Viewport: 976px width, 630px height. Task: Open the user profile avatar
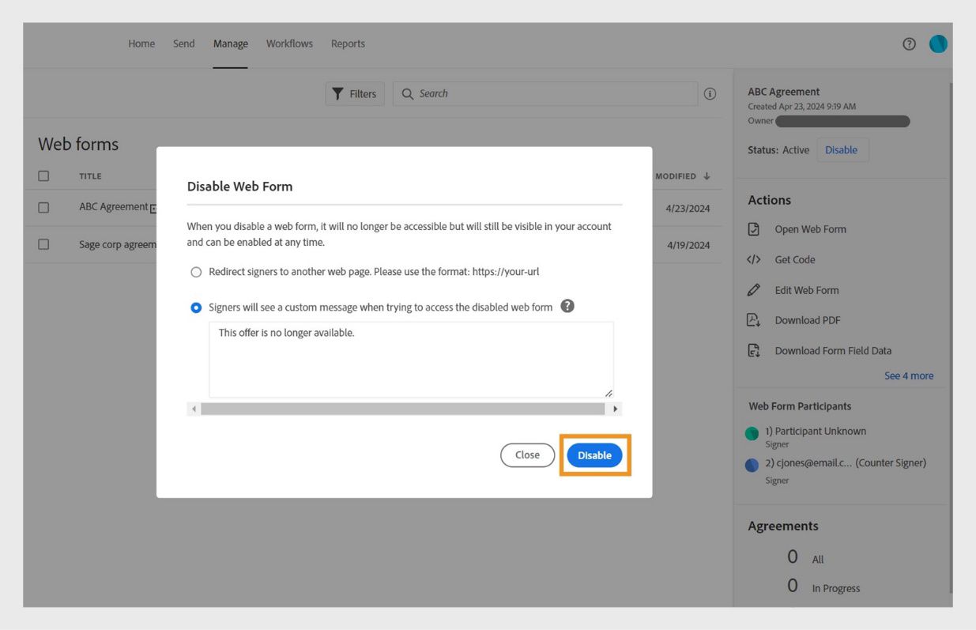pos(938,44)
